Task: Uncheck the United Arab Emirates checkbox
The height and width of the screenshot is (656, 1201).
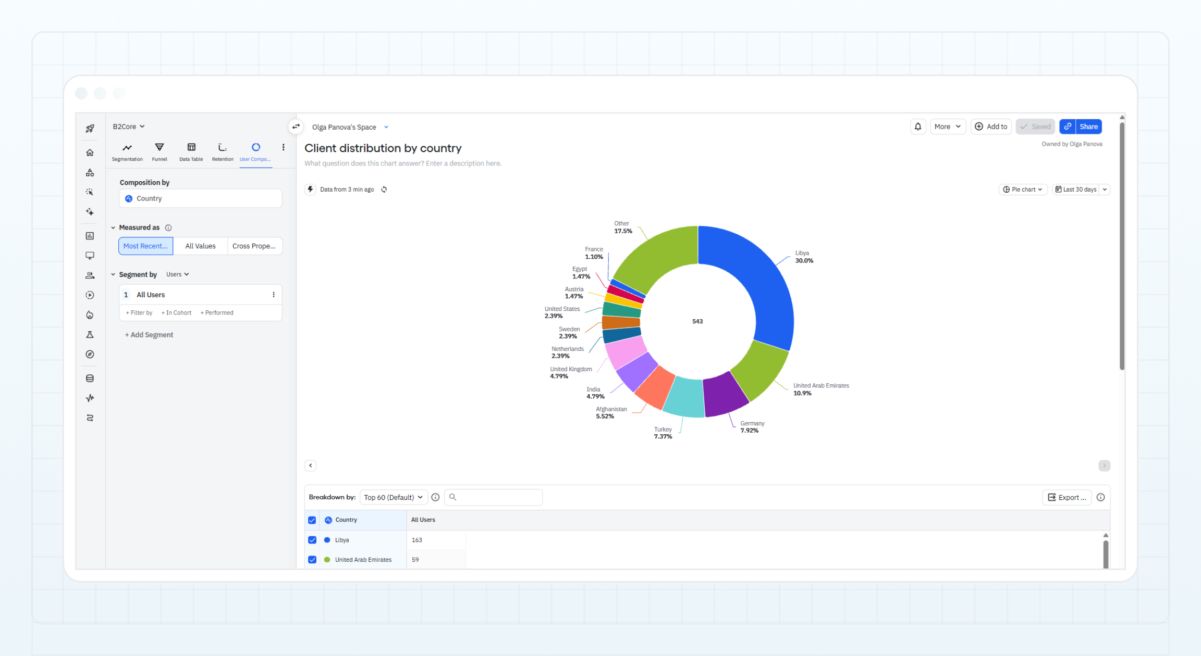Action: coord(312,560)
